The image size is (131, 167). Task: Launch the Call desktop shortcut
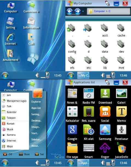[x=31, y=39]
